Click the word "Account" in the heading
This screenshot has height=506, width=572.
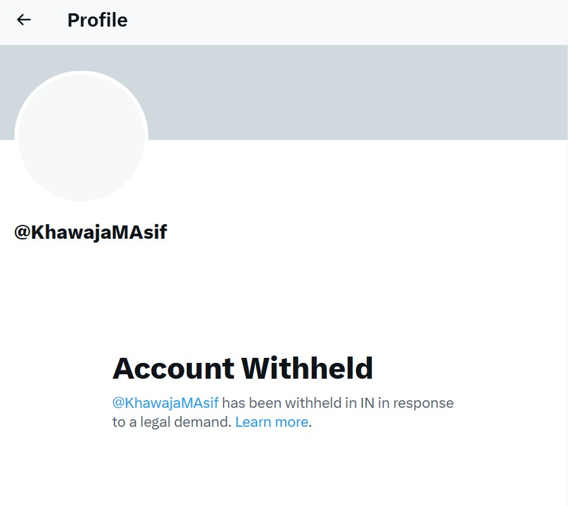pos(173,368)
